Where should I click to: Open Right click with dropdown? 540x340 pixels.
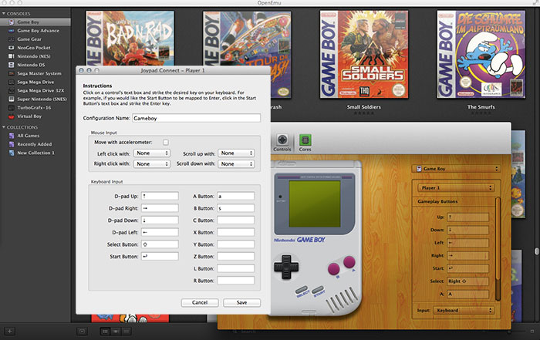[x=152, y=163]
